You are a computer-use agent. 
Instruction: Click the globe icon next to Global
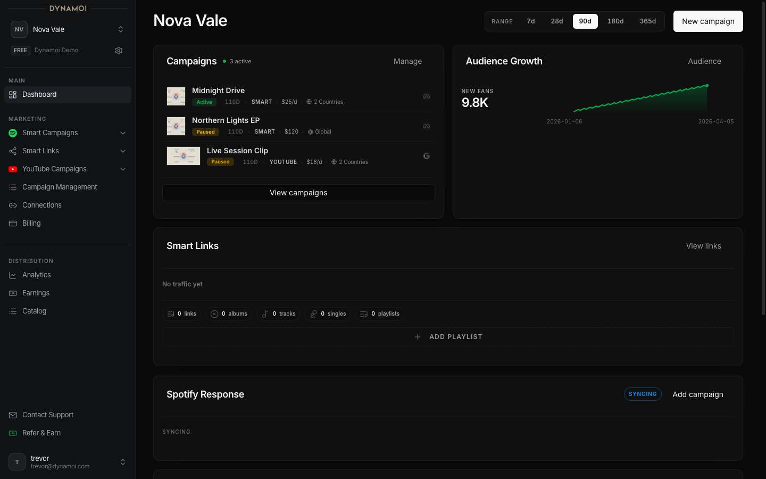point(311,132)
